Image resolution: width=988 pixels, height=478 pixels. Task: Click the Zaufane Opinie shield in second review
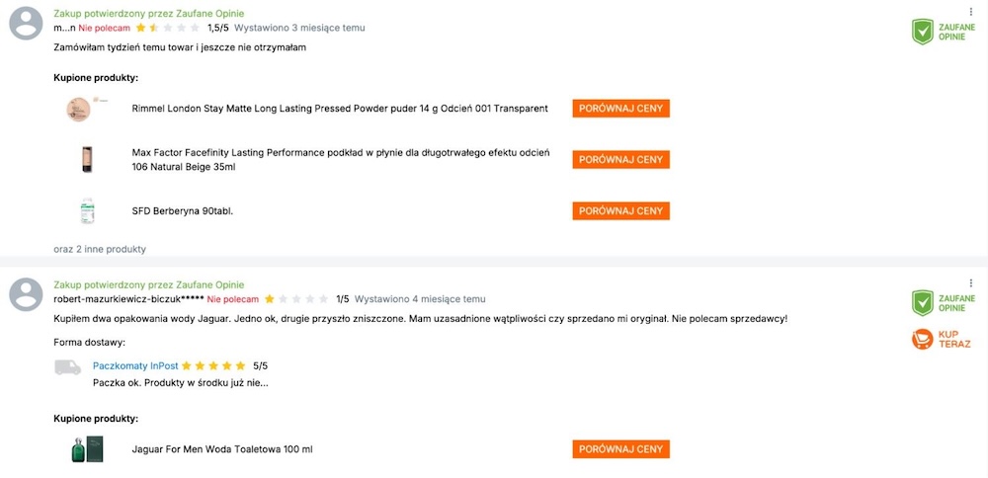click(x=923, y=303)
